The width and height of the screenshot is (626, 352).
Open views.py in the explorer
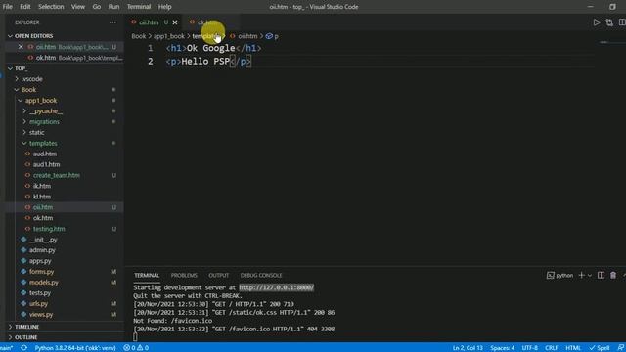coord(41,315)
